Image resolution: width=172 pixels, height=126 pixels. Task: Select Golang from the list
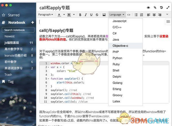[126, 83]
